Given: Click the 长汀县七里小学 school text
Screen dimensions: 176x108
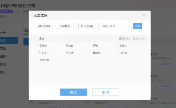Looking at the screenshot, I should [158, 80].
